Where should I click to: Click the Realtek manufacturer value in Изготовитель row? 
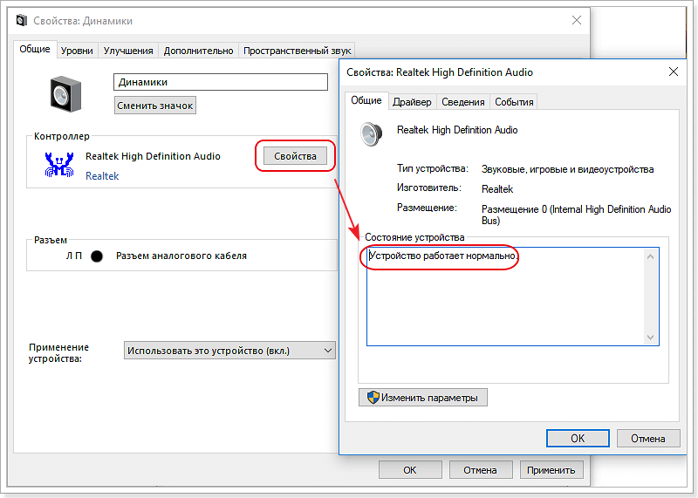pyautogui.click(x=497, y=189)
